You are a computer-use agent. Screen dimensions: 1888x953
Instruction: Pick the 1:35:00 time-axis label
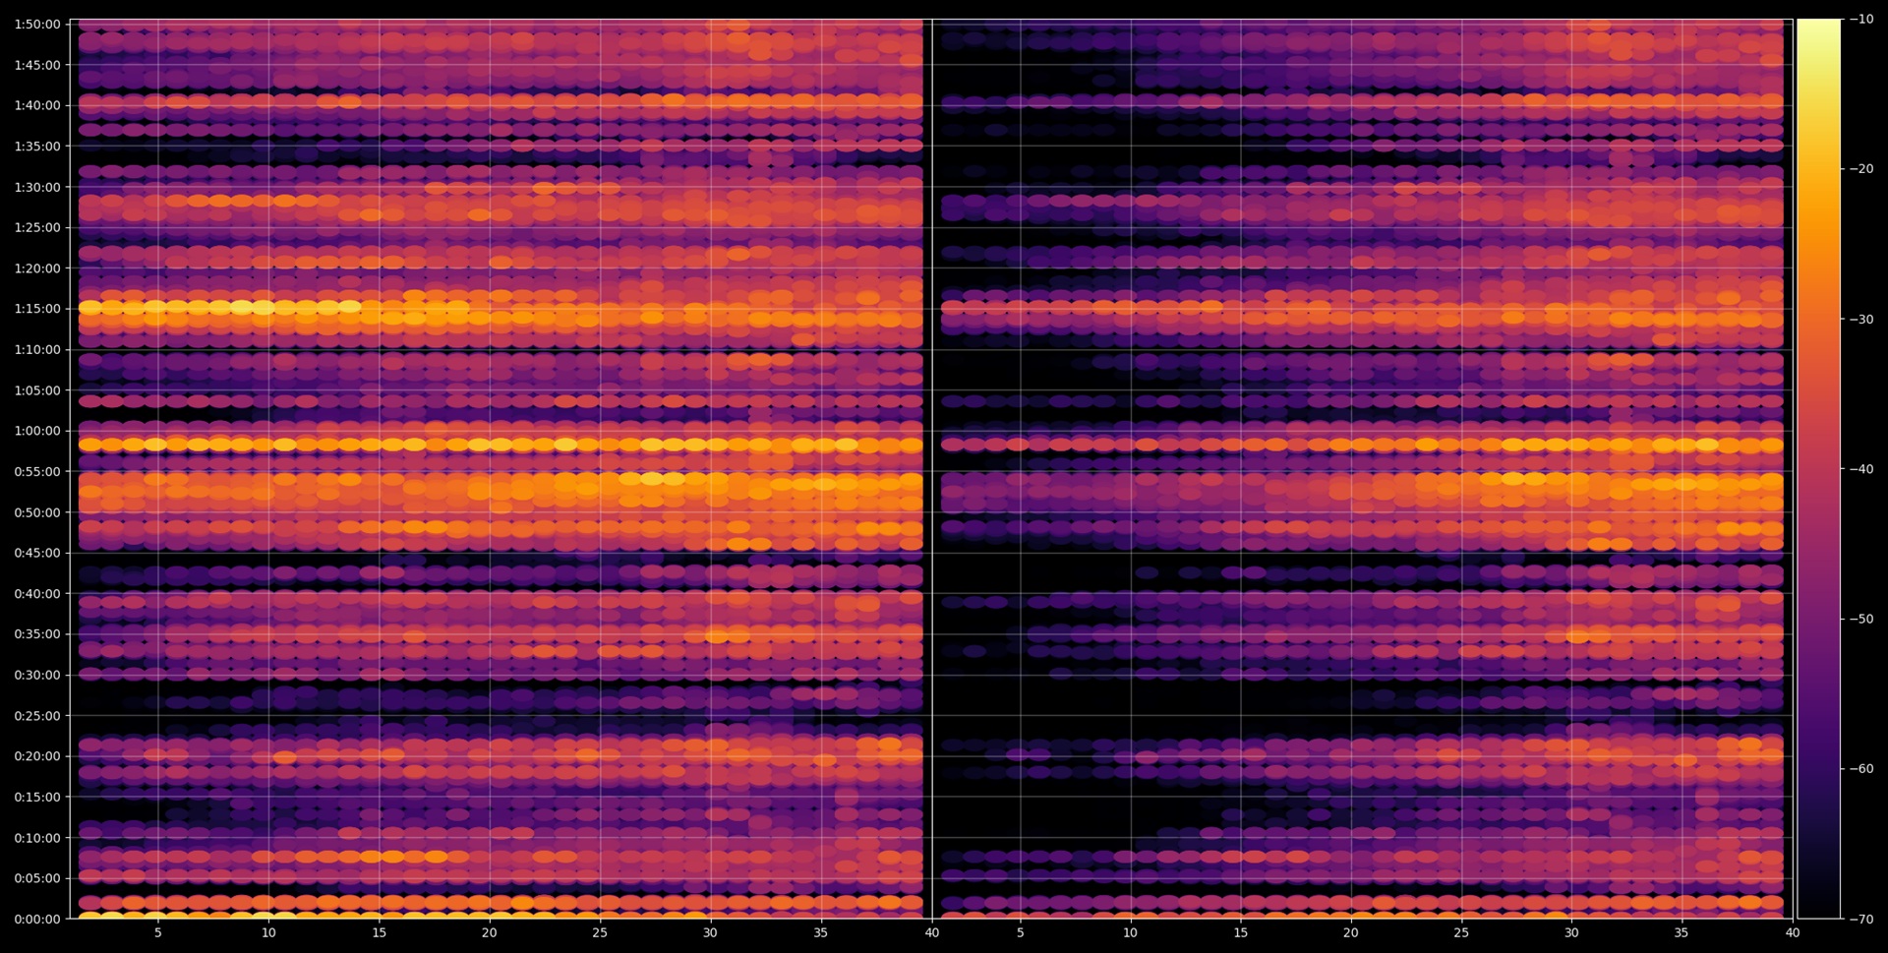point(37,147)
